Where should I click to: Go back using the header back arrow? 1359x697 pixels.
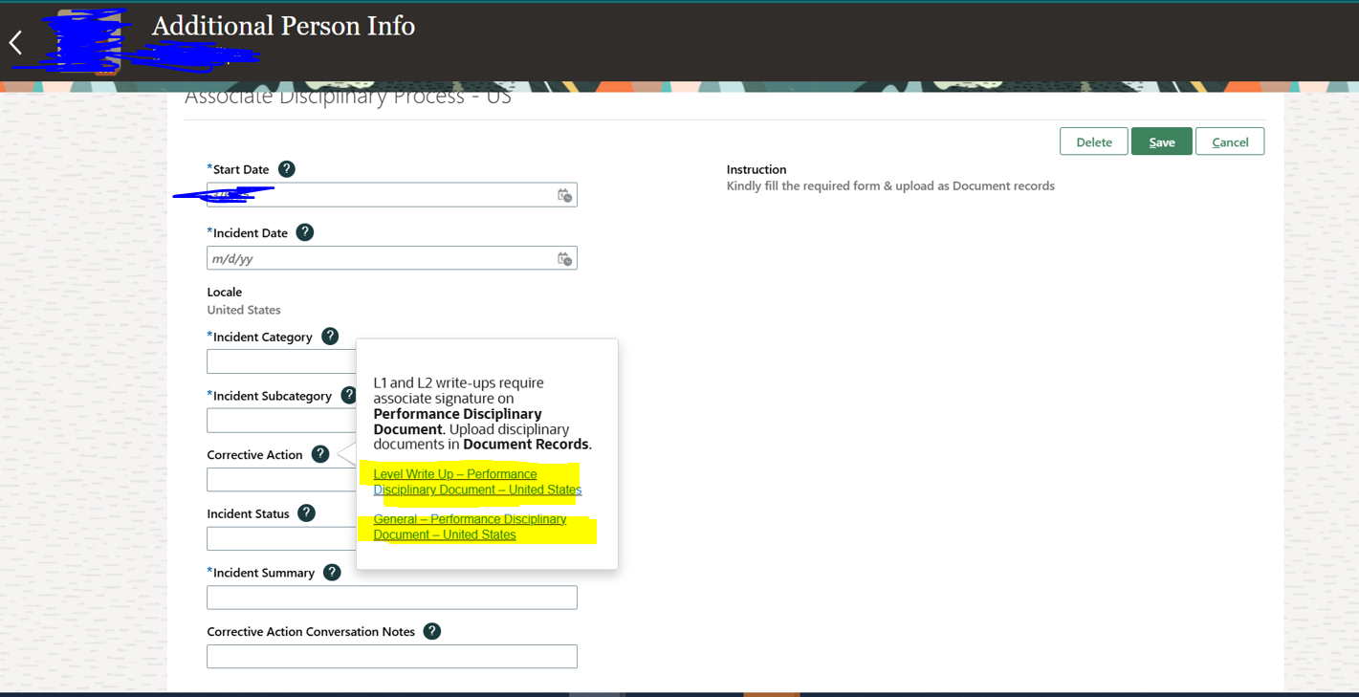[14, 42]
